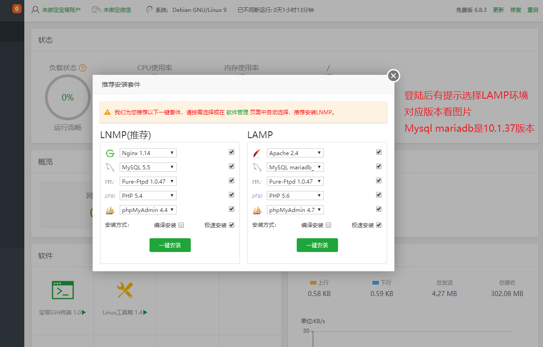This screenshot has height=347, width=543.
Task: Click the load status help question icon
Action: point(83,68)
